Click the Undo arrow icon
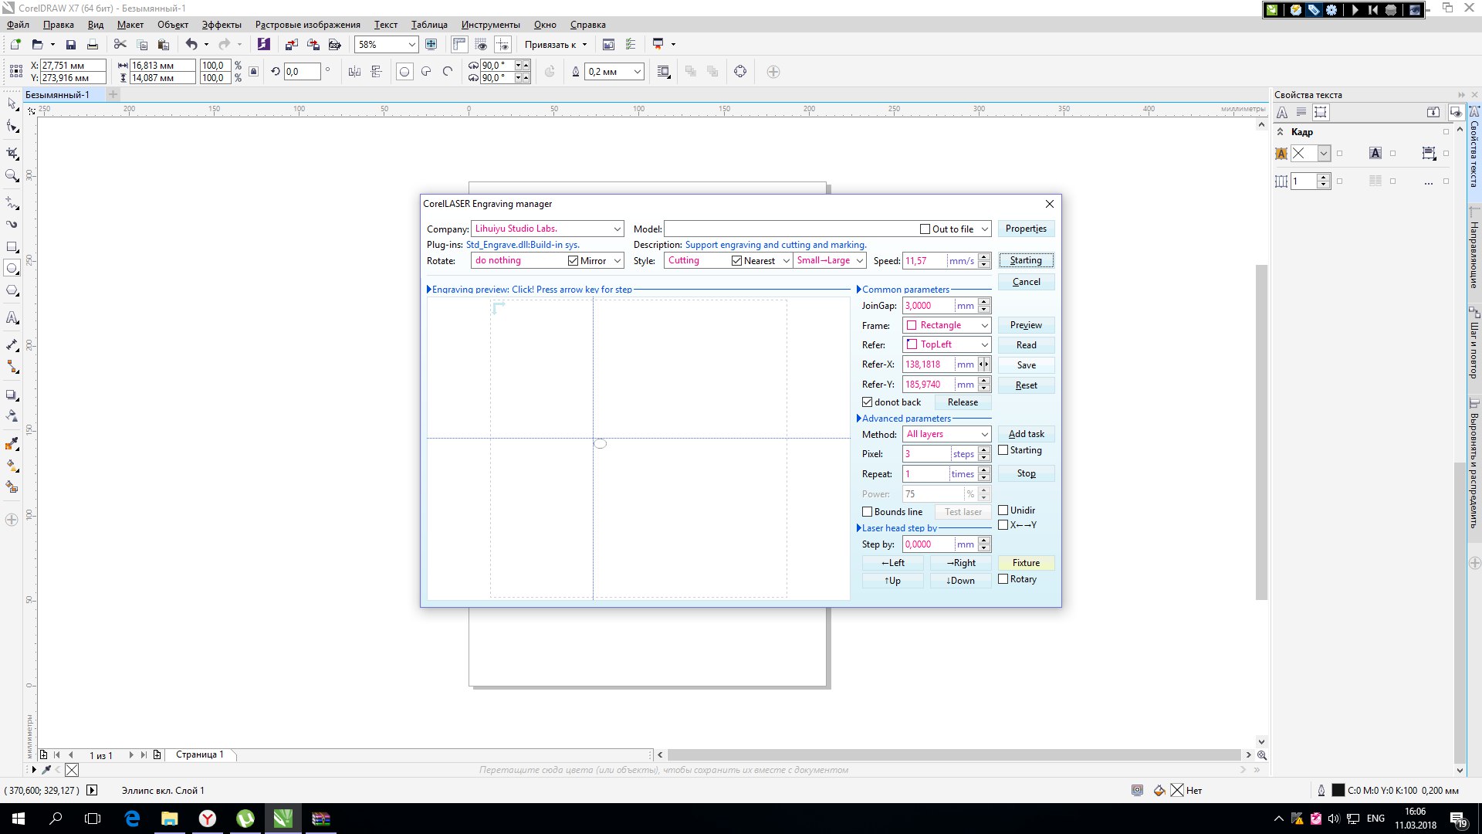 [191, 45]
